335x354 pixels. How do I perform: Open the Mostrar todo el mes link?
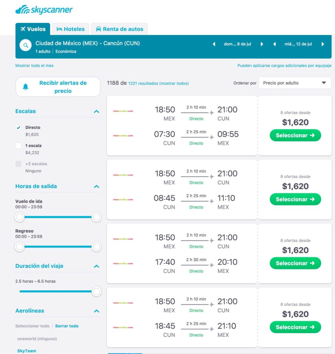point(34,66)
